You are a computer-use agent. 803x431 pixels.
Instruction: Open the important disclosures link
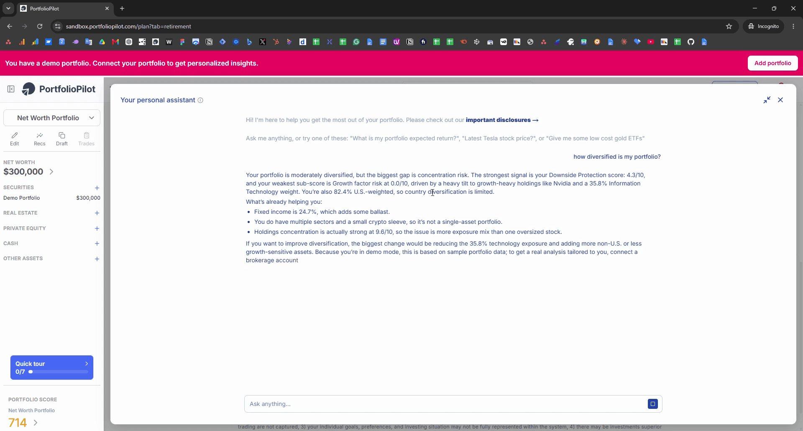click(x=502, y=120)
